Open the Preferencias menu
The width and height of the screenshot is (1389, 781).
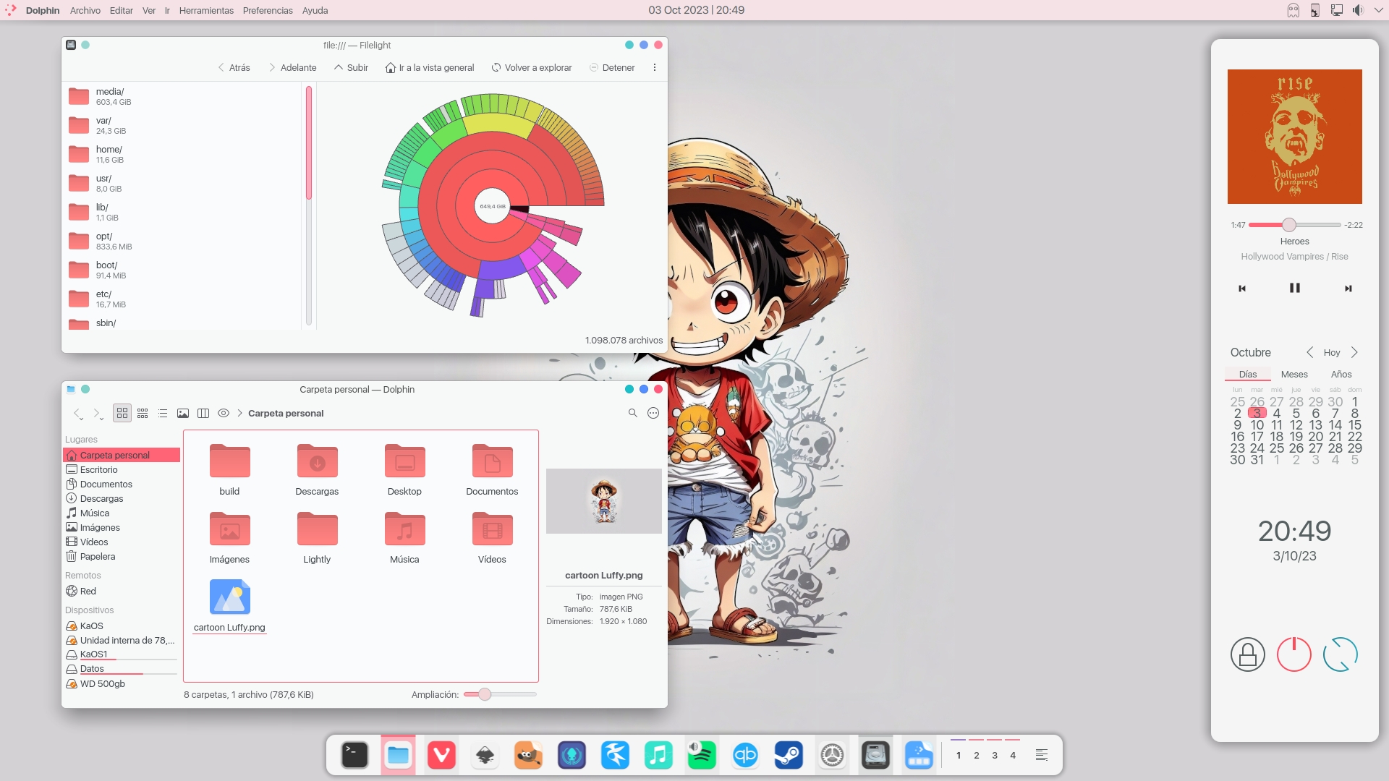click(268, 10)
